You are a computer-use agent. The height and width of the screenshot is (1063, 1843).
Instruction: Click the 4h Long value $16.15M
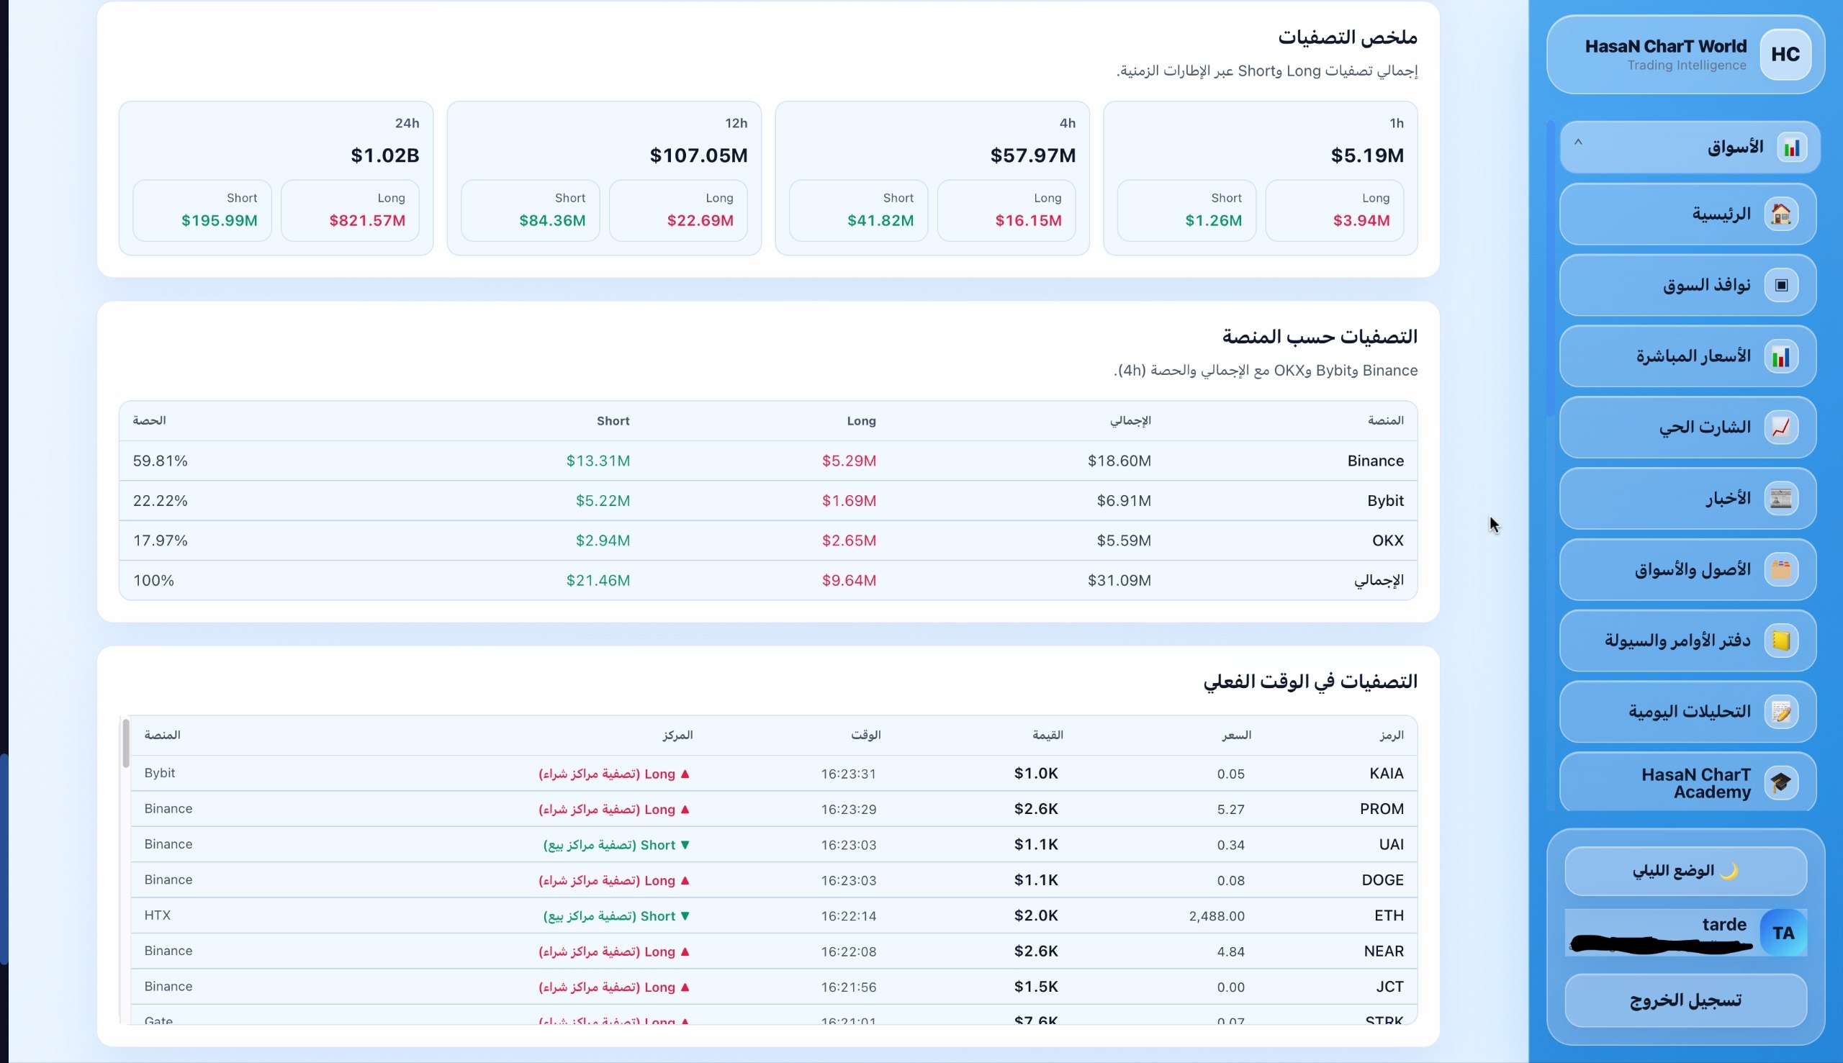click(1028, 220)
